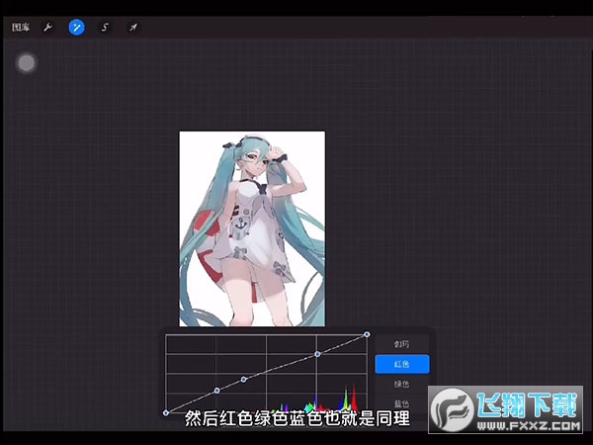593x445 pixels.
Task: Open the Selection S-shaped tool
Action: coord(105,28)
